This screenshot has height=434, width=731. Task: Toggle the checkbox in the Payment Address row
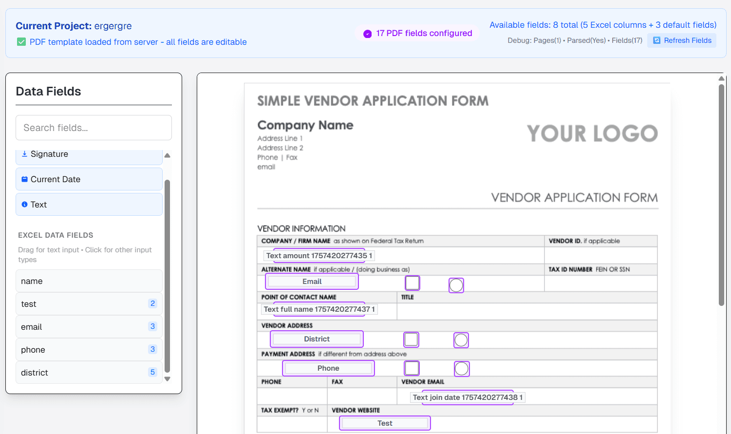pyautogui.click(x=412, y=368)
